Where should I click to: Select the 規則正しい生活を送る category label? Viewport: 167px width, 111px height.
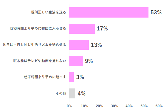(x=49, y=12)
